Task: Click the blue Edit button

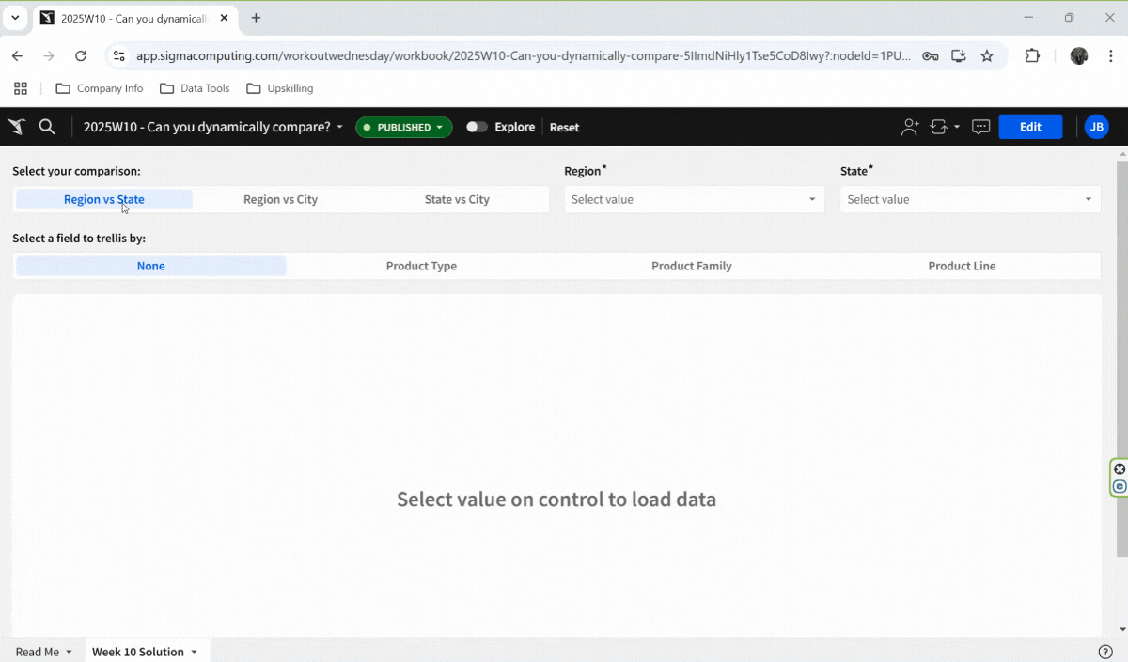Action: (1029, 127)
